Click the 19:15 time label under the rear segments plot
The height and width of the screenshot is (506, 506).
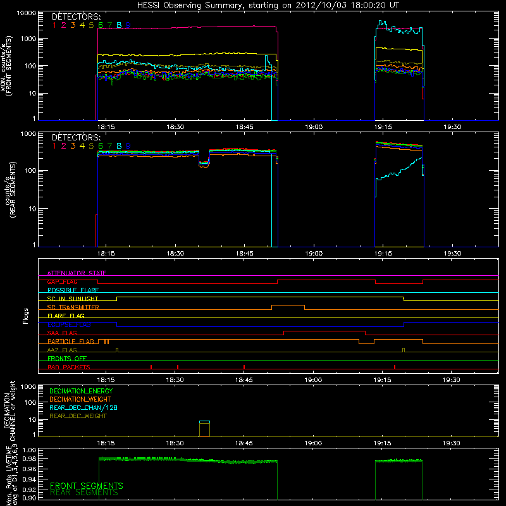[x=383, y=254]
